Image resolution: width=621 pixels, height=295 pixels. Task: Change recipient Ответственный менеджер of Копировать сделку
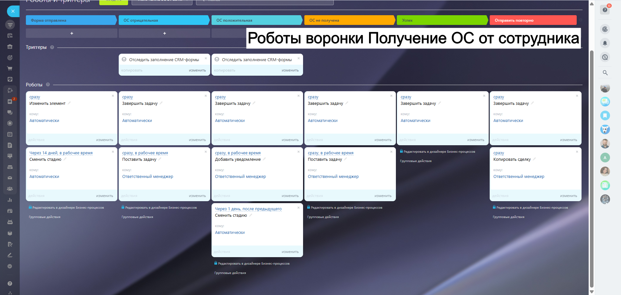coord(519,177)
